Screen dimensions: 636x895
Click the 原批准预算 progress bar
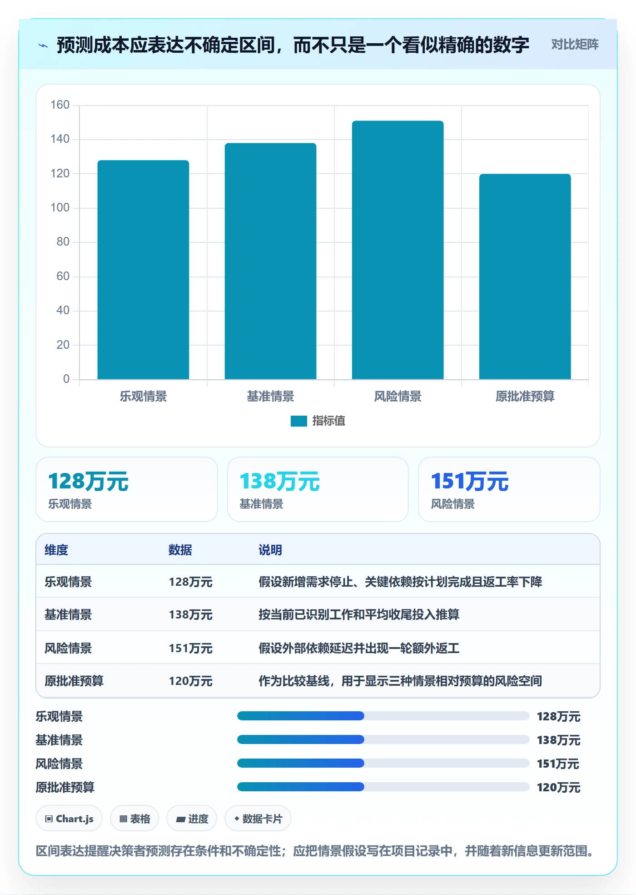[x=383, y=787]
